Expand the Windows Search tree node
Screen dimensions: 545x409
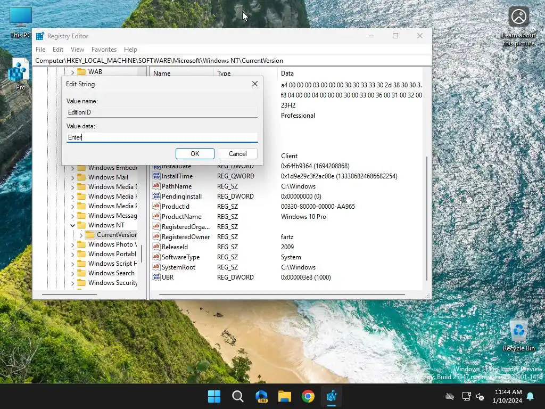[72, 273]
